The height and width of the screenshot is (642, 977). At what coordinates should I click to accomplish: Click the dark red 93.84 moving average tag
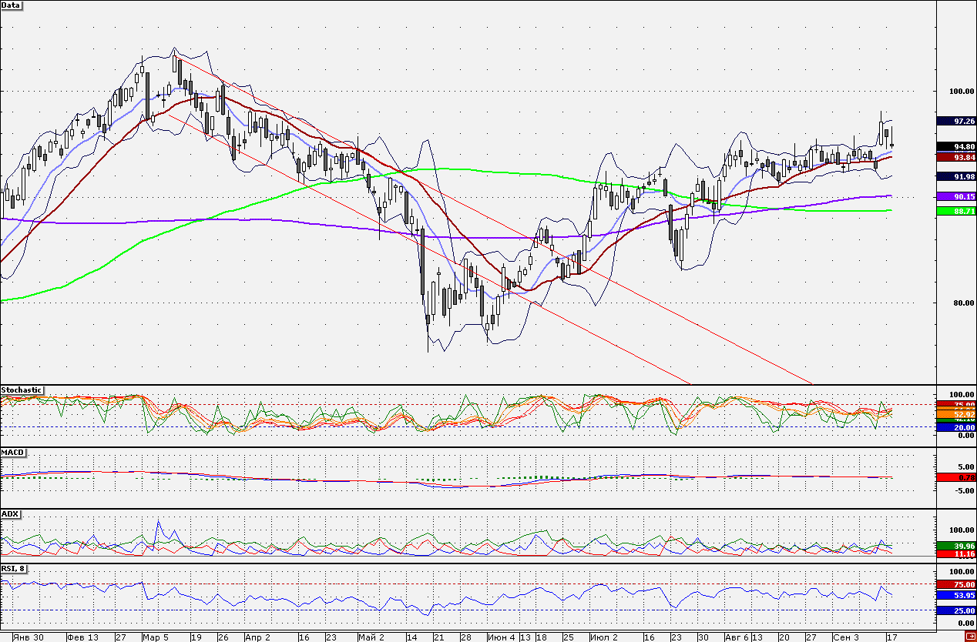956,157
